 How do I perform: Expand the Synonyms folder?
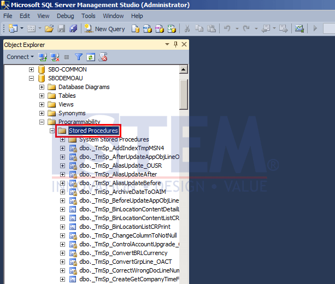42,114
